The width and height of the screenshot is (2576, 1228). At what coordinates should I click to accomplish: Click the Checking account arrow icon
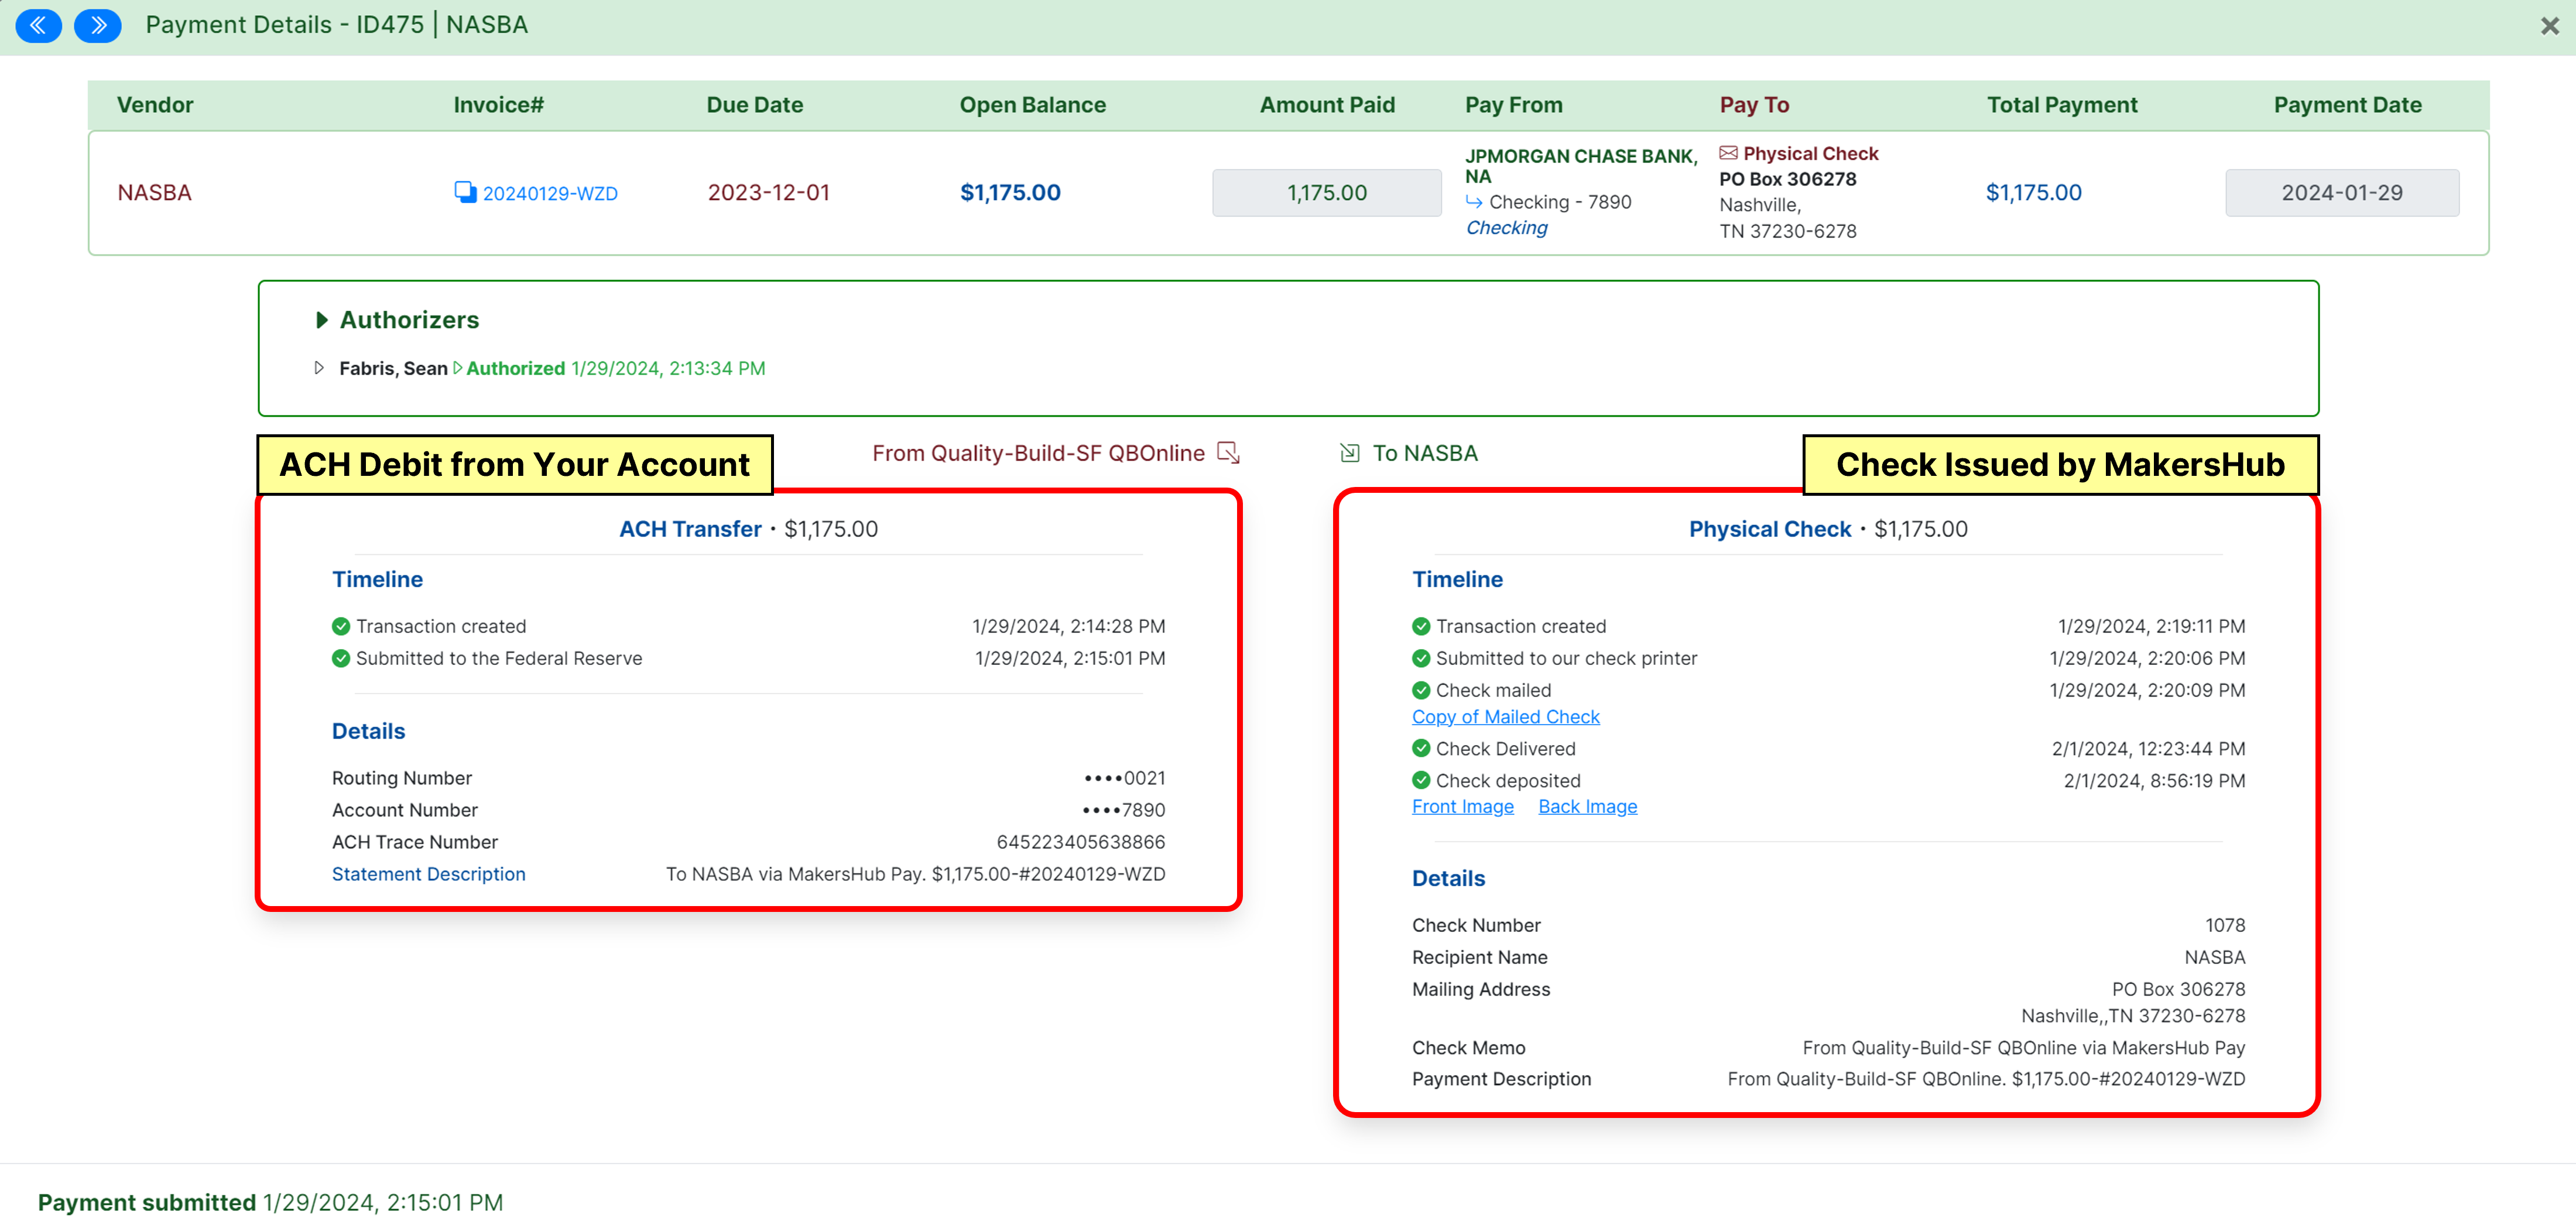point(1474,201)
